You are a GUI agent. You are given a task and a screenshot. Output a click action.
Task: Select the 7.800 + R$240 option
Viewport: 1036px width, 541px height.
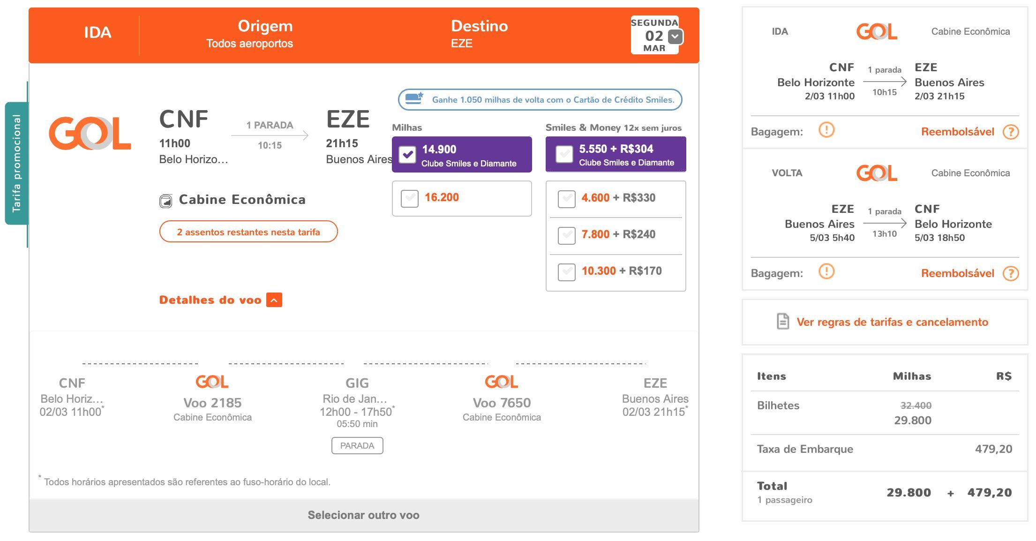tap(567, 235)
